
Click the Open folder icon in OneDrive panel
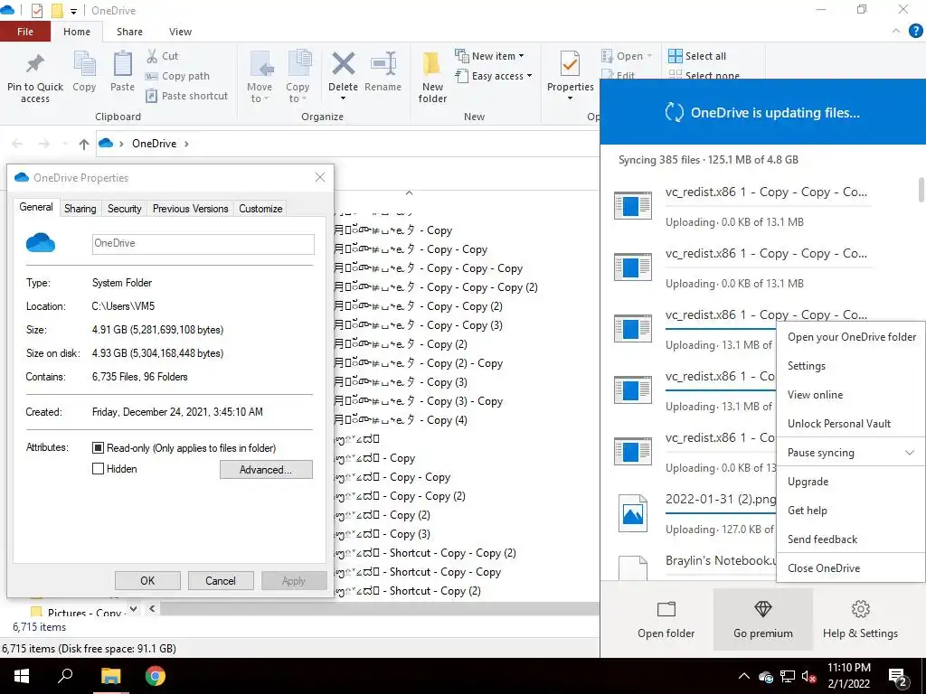[x=666, y=609]
